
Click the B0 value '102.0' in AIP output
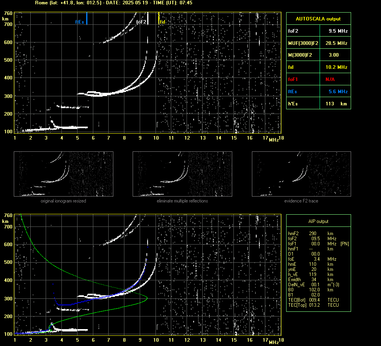(x=314, y=290)
